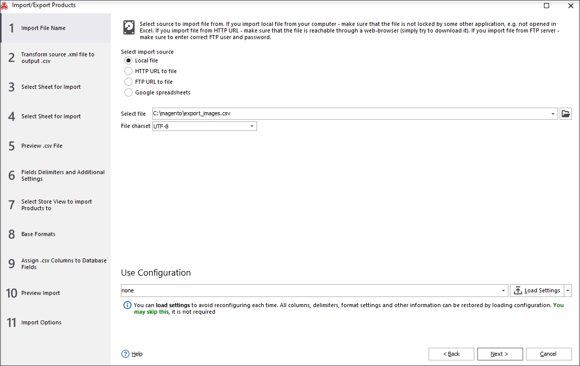
Task: Select the Google spreadsheets import source
Action: click(x=128, y=92)
